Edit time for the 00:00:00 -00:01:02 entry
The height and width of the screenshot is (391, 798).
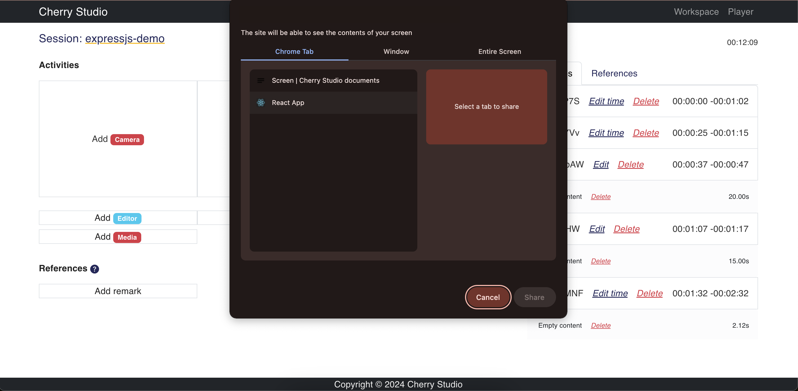(x=606, y=101)
